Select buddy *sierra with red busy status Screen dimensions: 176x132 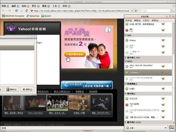tap(148, 105)
